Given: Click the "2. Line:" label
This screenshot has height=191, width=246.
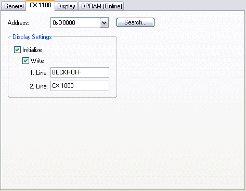Looking at the screenshot, I should (x=38, y=86).
